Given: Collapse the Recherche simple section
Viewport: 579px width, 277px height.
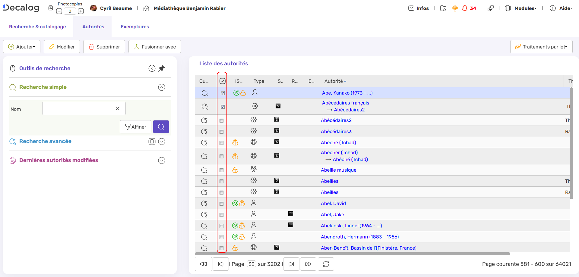Looking at the screenshot, I should [162, 87].
